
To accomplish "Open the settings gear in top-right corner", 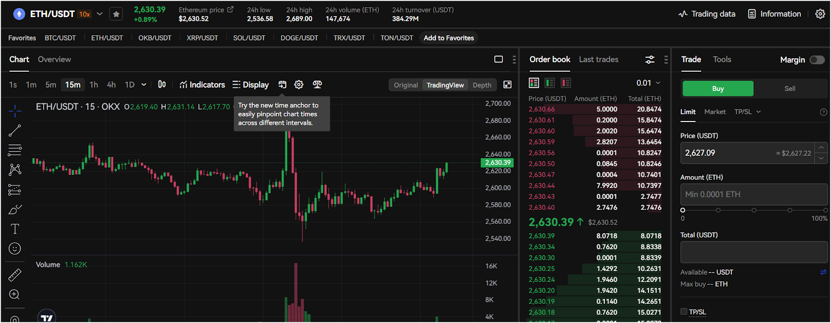I will point(820,14).
